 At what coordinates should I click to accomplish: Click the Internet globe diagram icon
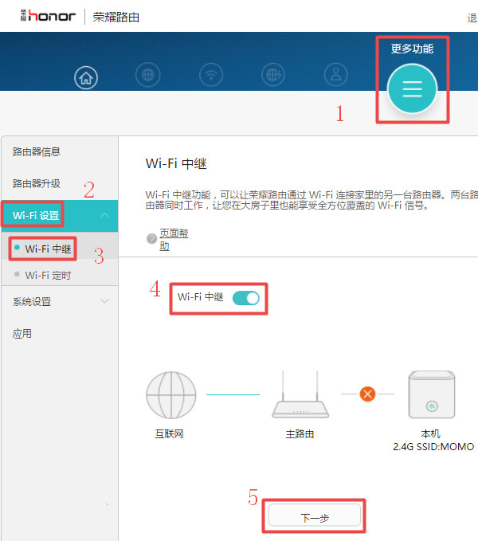coord(171,395)
